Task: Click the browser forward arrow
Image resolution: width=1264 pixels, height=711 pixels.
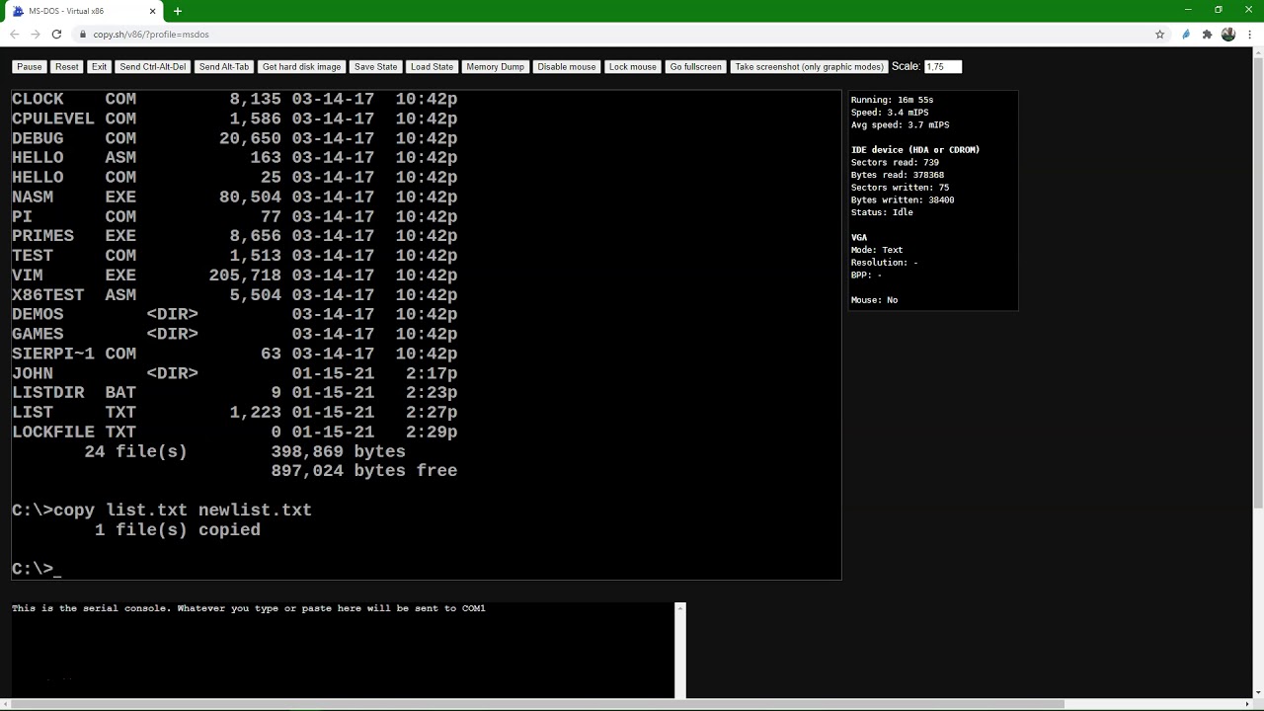Action: click(36, 34)
